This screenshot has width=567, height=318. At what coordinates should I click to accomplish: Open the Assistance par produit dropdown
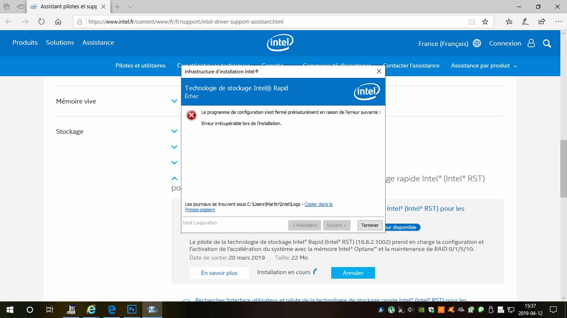[484, 65]
